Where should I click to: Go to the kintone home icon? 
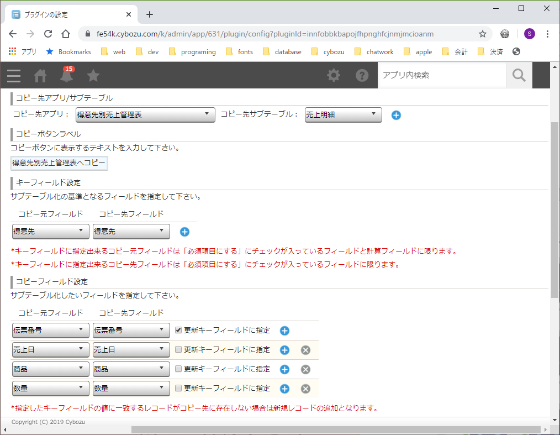click(x=40, y=76)
